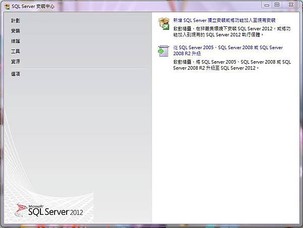Click the new standalone installation box icon
Screen dimensions: 303x228
tap(164, 24)
